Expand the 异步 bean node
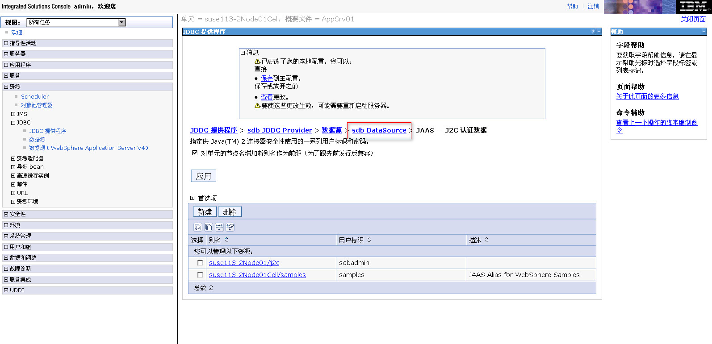The height and width of the screenshot is (344, 712). click(13, 167)
